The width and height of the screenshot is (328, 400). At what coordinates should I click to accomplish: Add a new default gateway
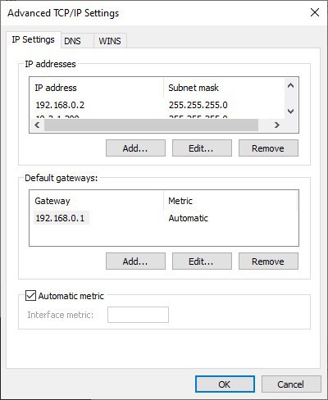pyautogui.click(x=135, y=261)
